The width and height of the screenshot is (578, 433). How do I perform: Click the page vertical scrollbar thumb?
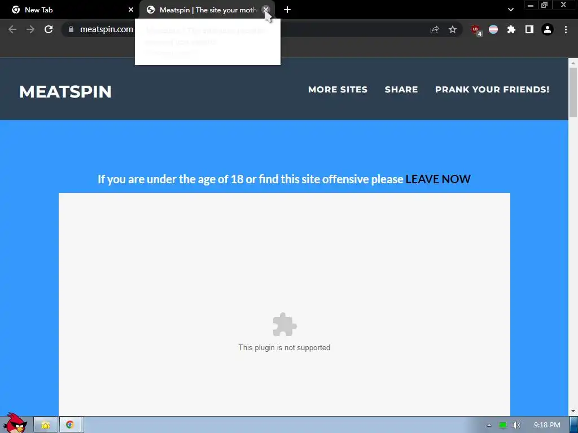point(573,93)
